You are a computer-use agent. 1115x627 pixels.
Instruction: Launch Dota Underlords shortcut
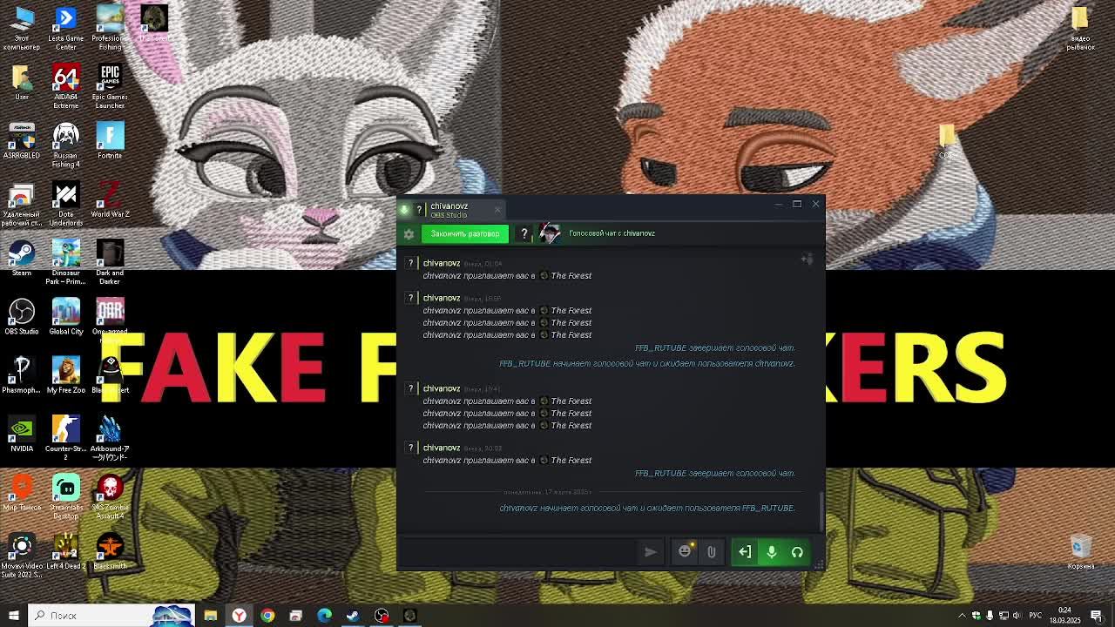pos(66,204)
